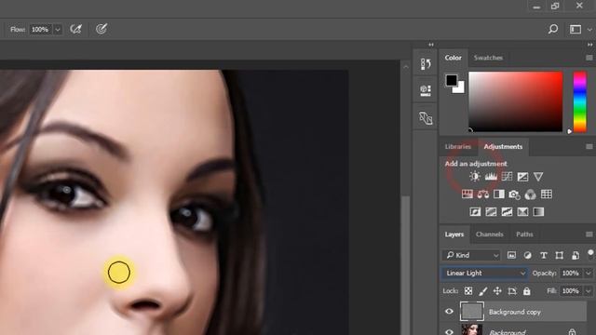The image size is (596, 335).
Task: Hide the Background copy layer
Action: [x=449, y=312]
